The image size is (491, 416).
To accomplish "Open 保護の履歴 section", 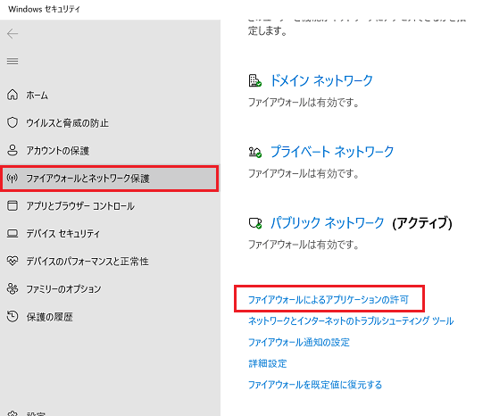I will point(49,317).
